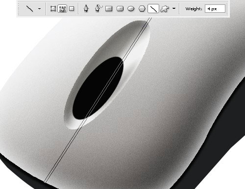The width and height of the screenshot is (245, 189).
Task: Open the tool preset picker dropdown arrow
Action: point(39,9)
